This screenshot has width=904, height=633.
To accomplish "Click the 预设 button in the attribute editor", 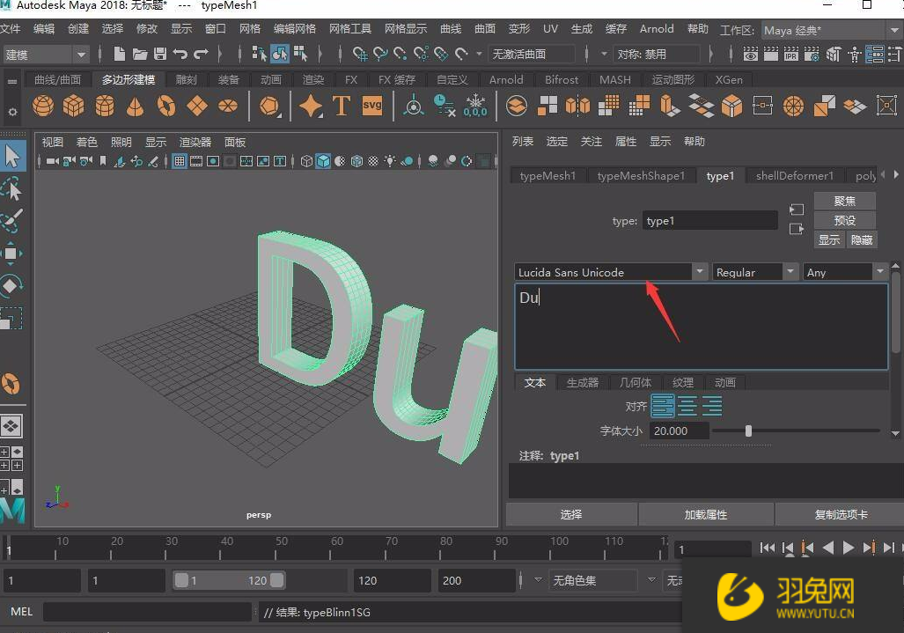I will [x=844, y=220].
